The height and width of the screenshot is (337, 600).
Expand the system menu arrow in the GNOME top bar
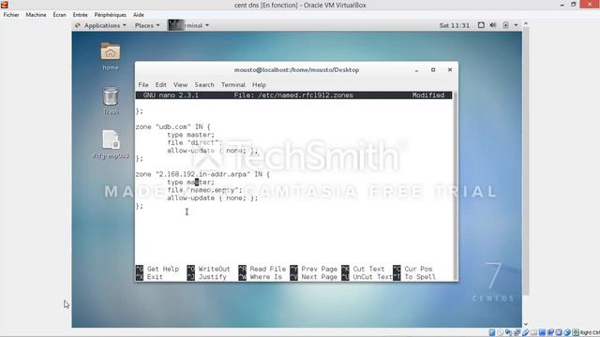516,25
